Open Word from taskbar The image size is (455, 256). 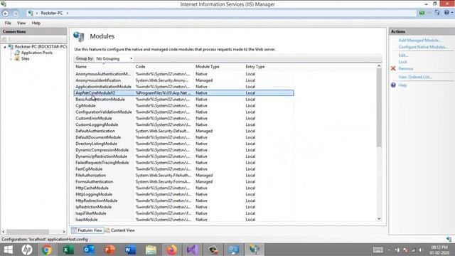tap(130, 250)
